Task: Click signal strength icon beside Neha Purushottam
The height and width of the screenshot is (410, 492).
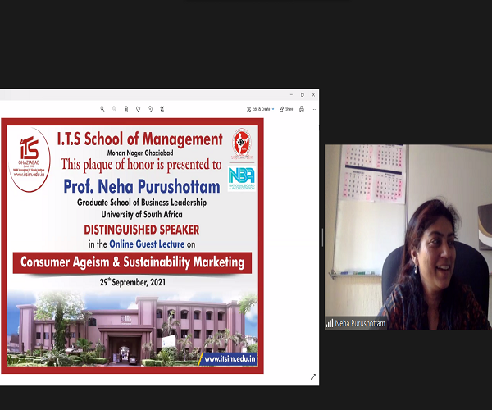Action: tap(330, 323)
